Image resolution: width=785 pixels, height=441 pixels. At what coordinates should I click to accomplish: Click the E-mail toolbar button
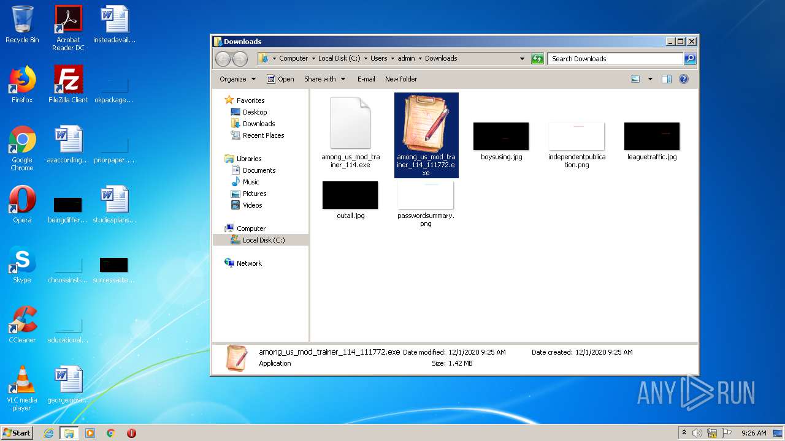[366, 79]
